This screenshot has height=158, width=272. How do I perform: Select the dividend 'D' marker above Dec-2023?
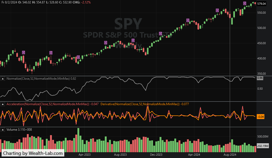click(161, 34)
